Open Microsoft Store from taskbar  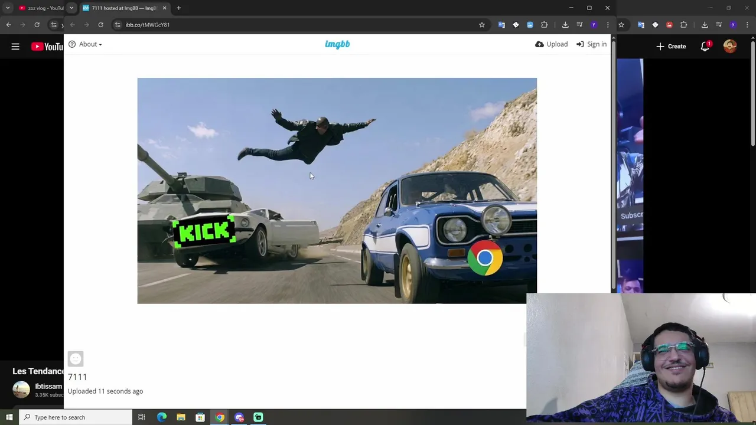200,417
